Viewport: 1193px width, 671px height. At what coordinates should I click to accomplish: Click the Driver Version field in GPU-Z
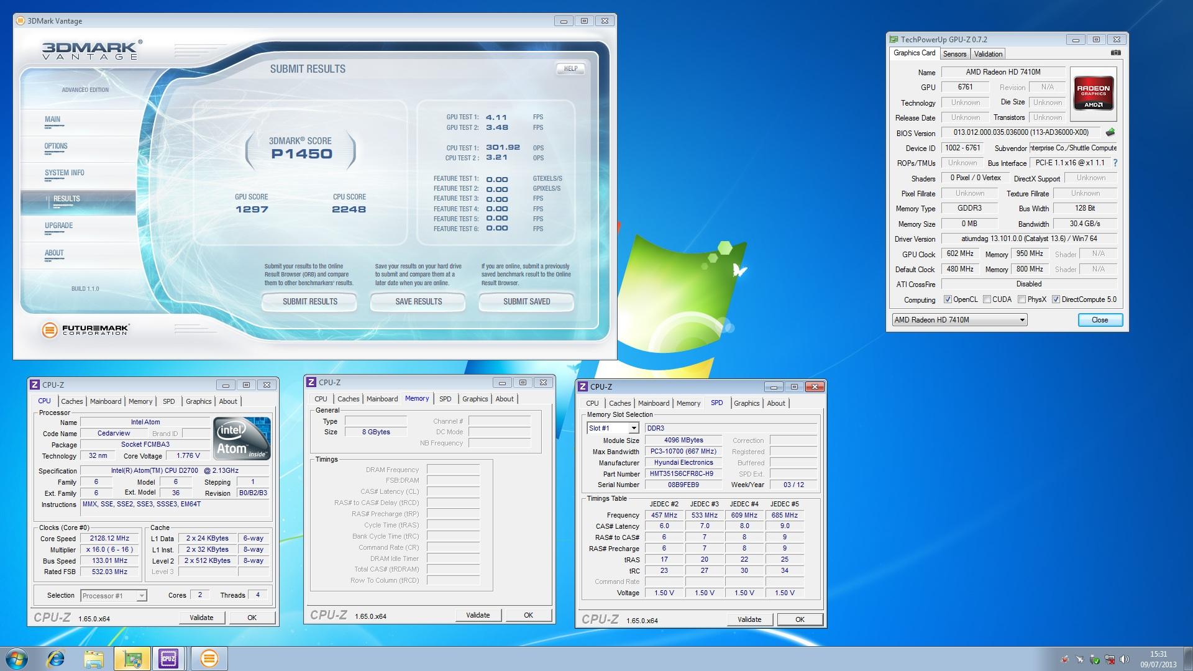click(x=1029, y=239)
